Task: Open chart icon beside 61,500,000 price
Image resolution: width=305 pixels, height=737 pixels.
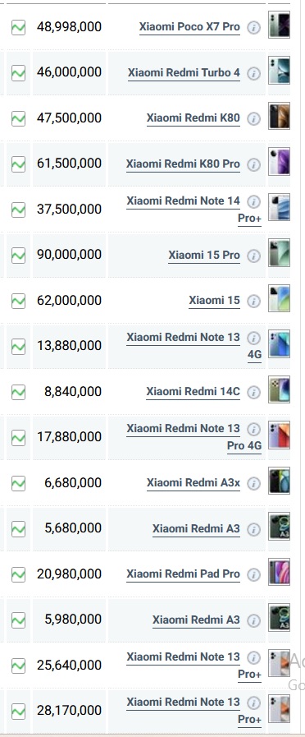Action: click(18, 164)
